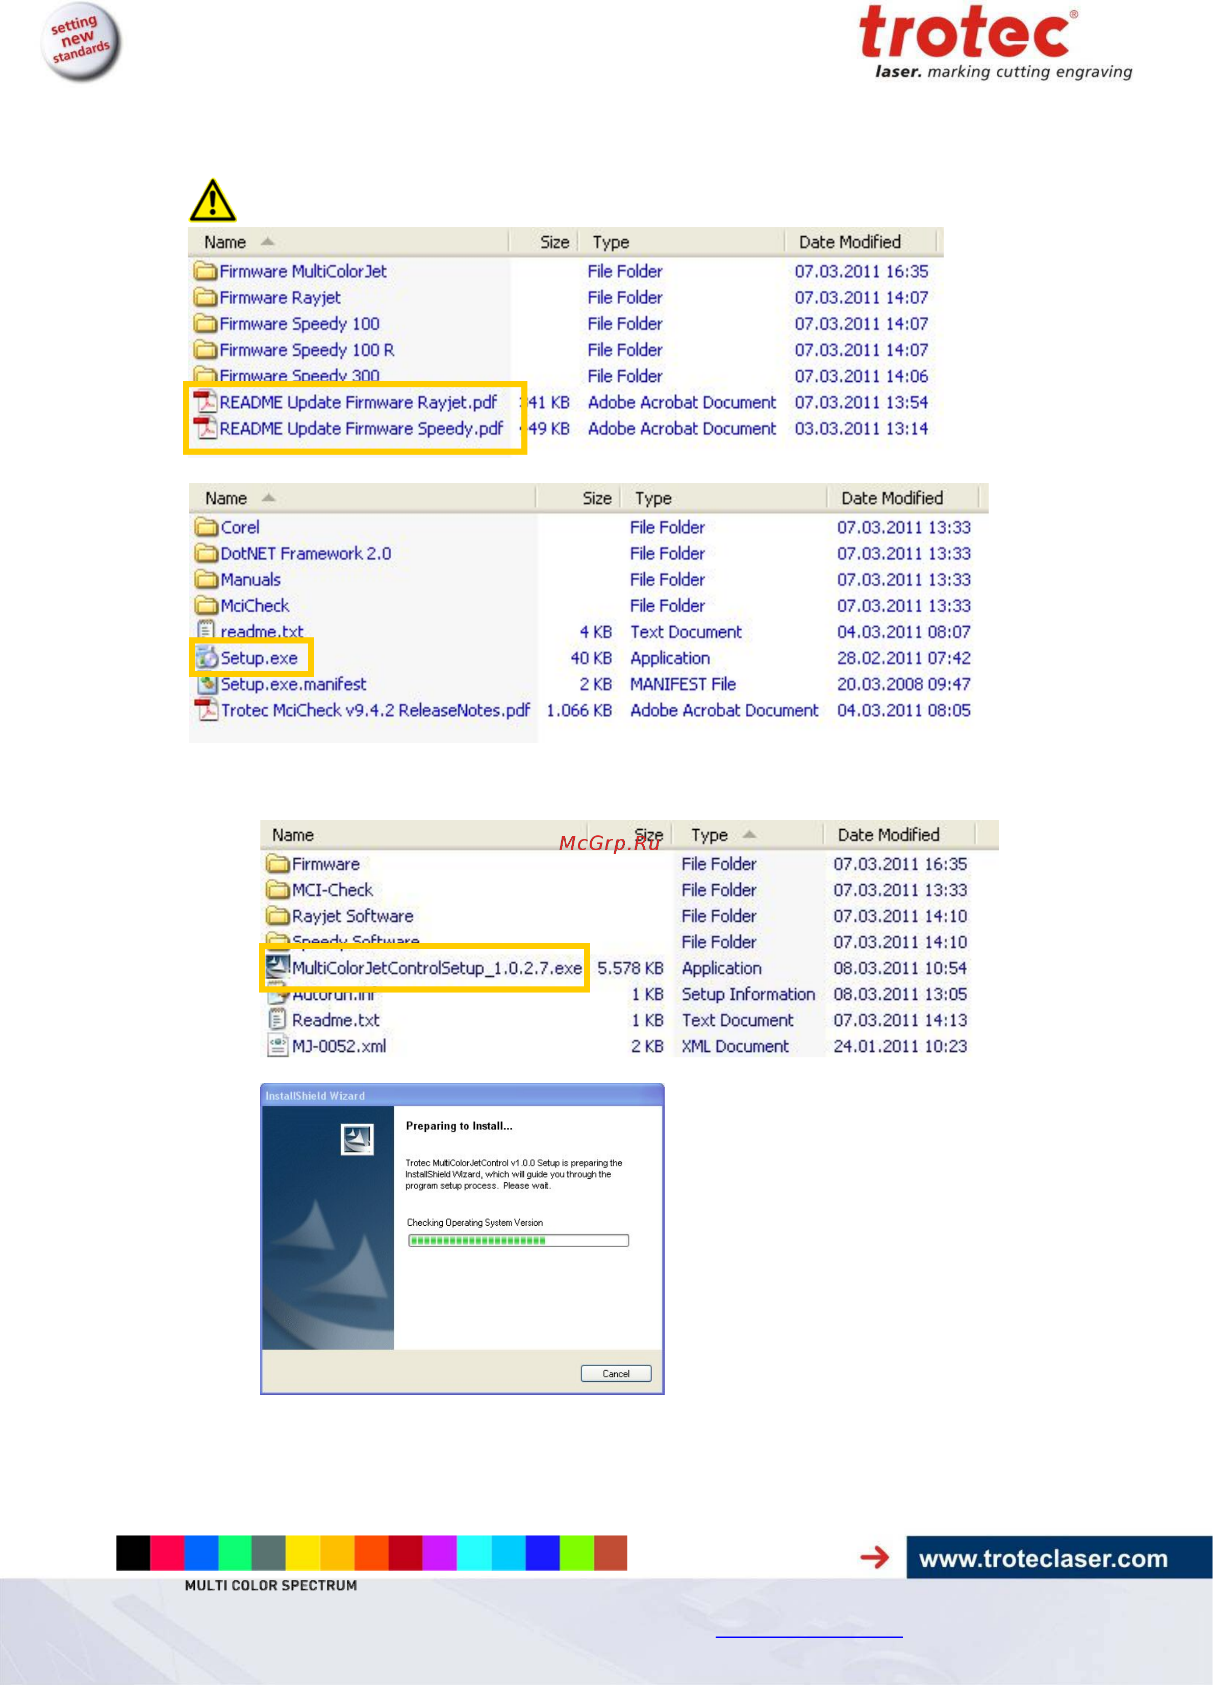Click 'Setup Information' type cell
Viewport: 1213px width, 1685px height.
(x=748, y=994)
